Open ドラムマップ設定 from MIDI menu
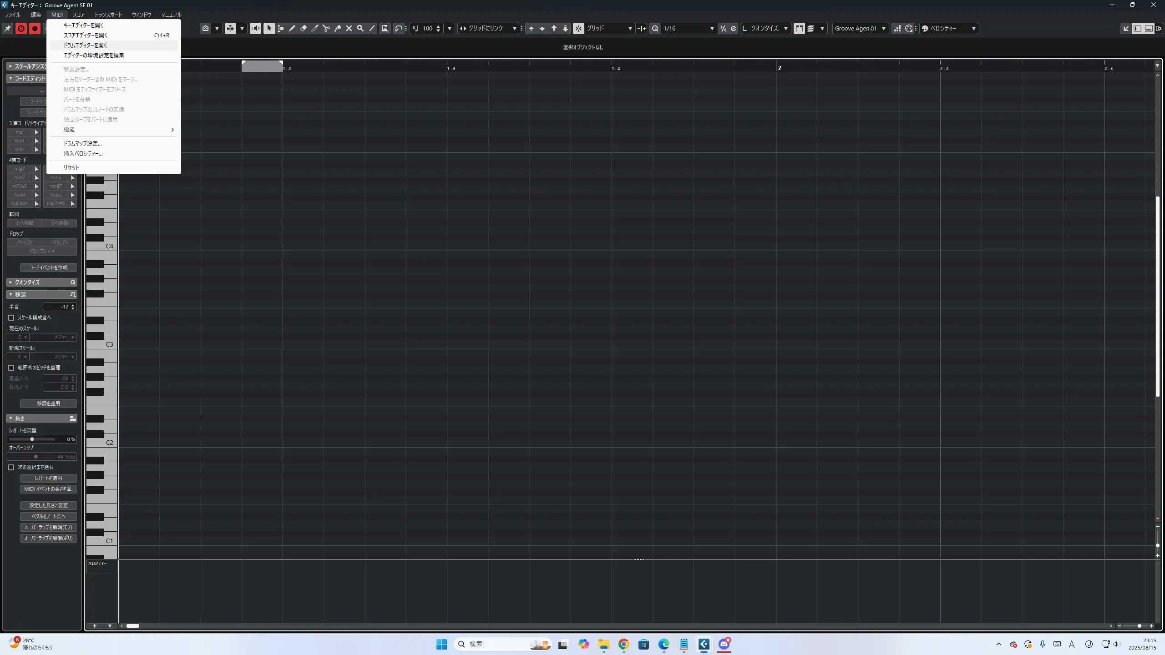 pyautogui.click(x=82, y=143)
